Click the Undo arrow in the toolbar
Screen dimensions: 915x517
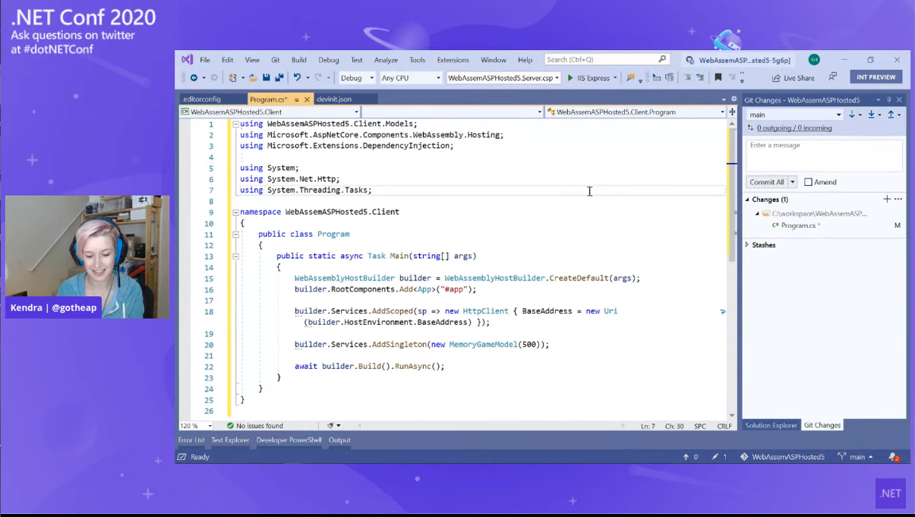(x=297, y=77)
